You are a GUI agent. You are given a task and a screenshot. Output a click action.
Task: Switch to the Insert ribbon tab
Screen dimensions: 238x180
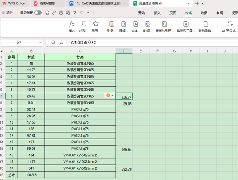point(157,13)
